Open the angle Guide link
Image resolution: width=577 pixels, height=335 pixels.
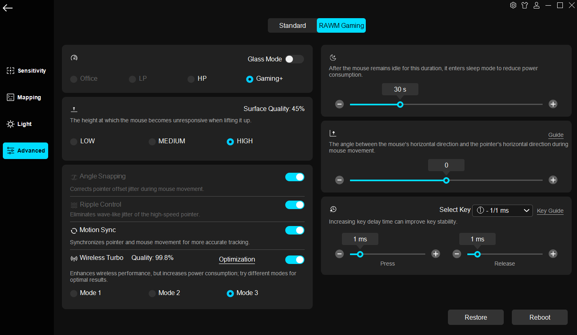pos(556,135)
